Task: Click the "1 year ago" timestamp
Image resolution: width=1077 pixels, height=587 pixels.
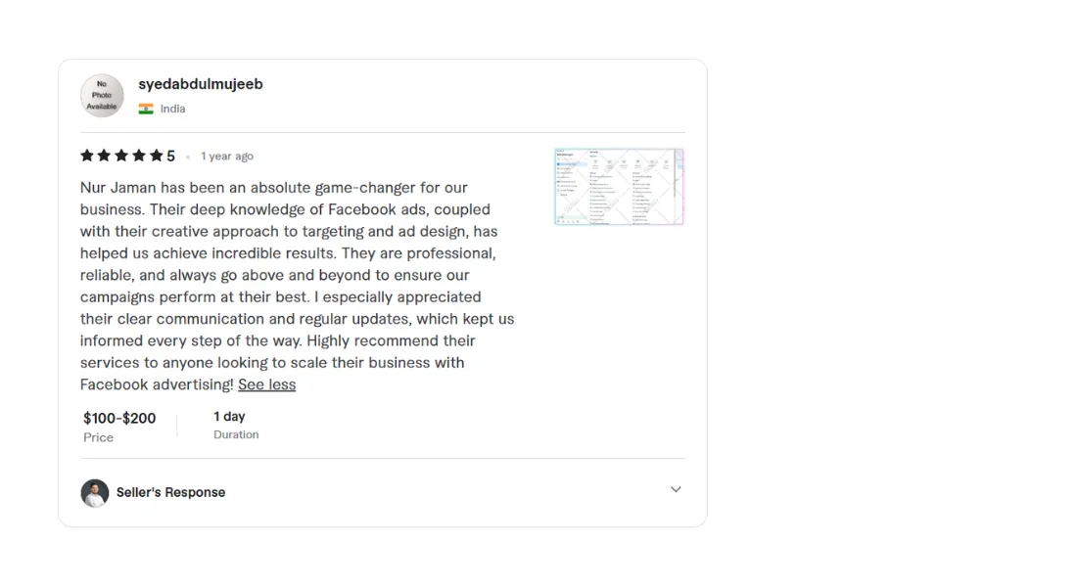Action: [227, 157]
